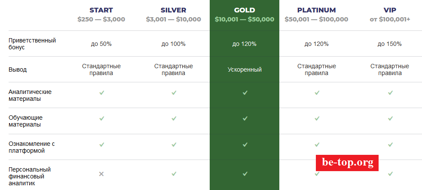422x190 pixels.
Task: Click GOLD checkmark for Ознакомление с платформой
Action: [x=245, y=145]
